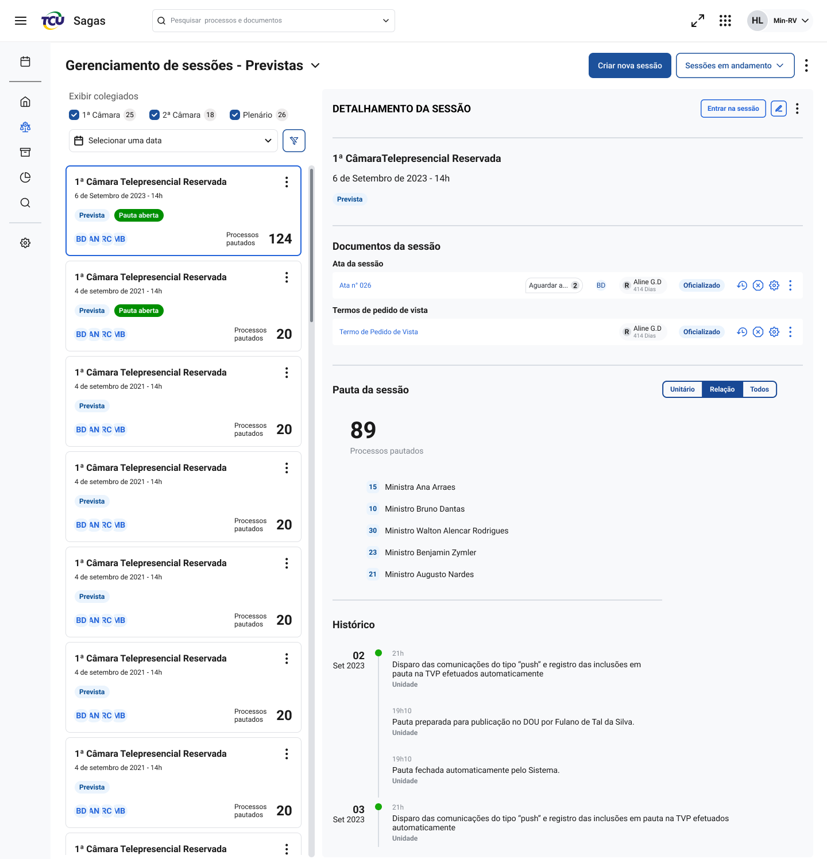Open the pie chart reports sidebar icon
This screenshot has height=859, width=827.
click(x=25, y=177)
